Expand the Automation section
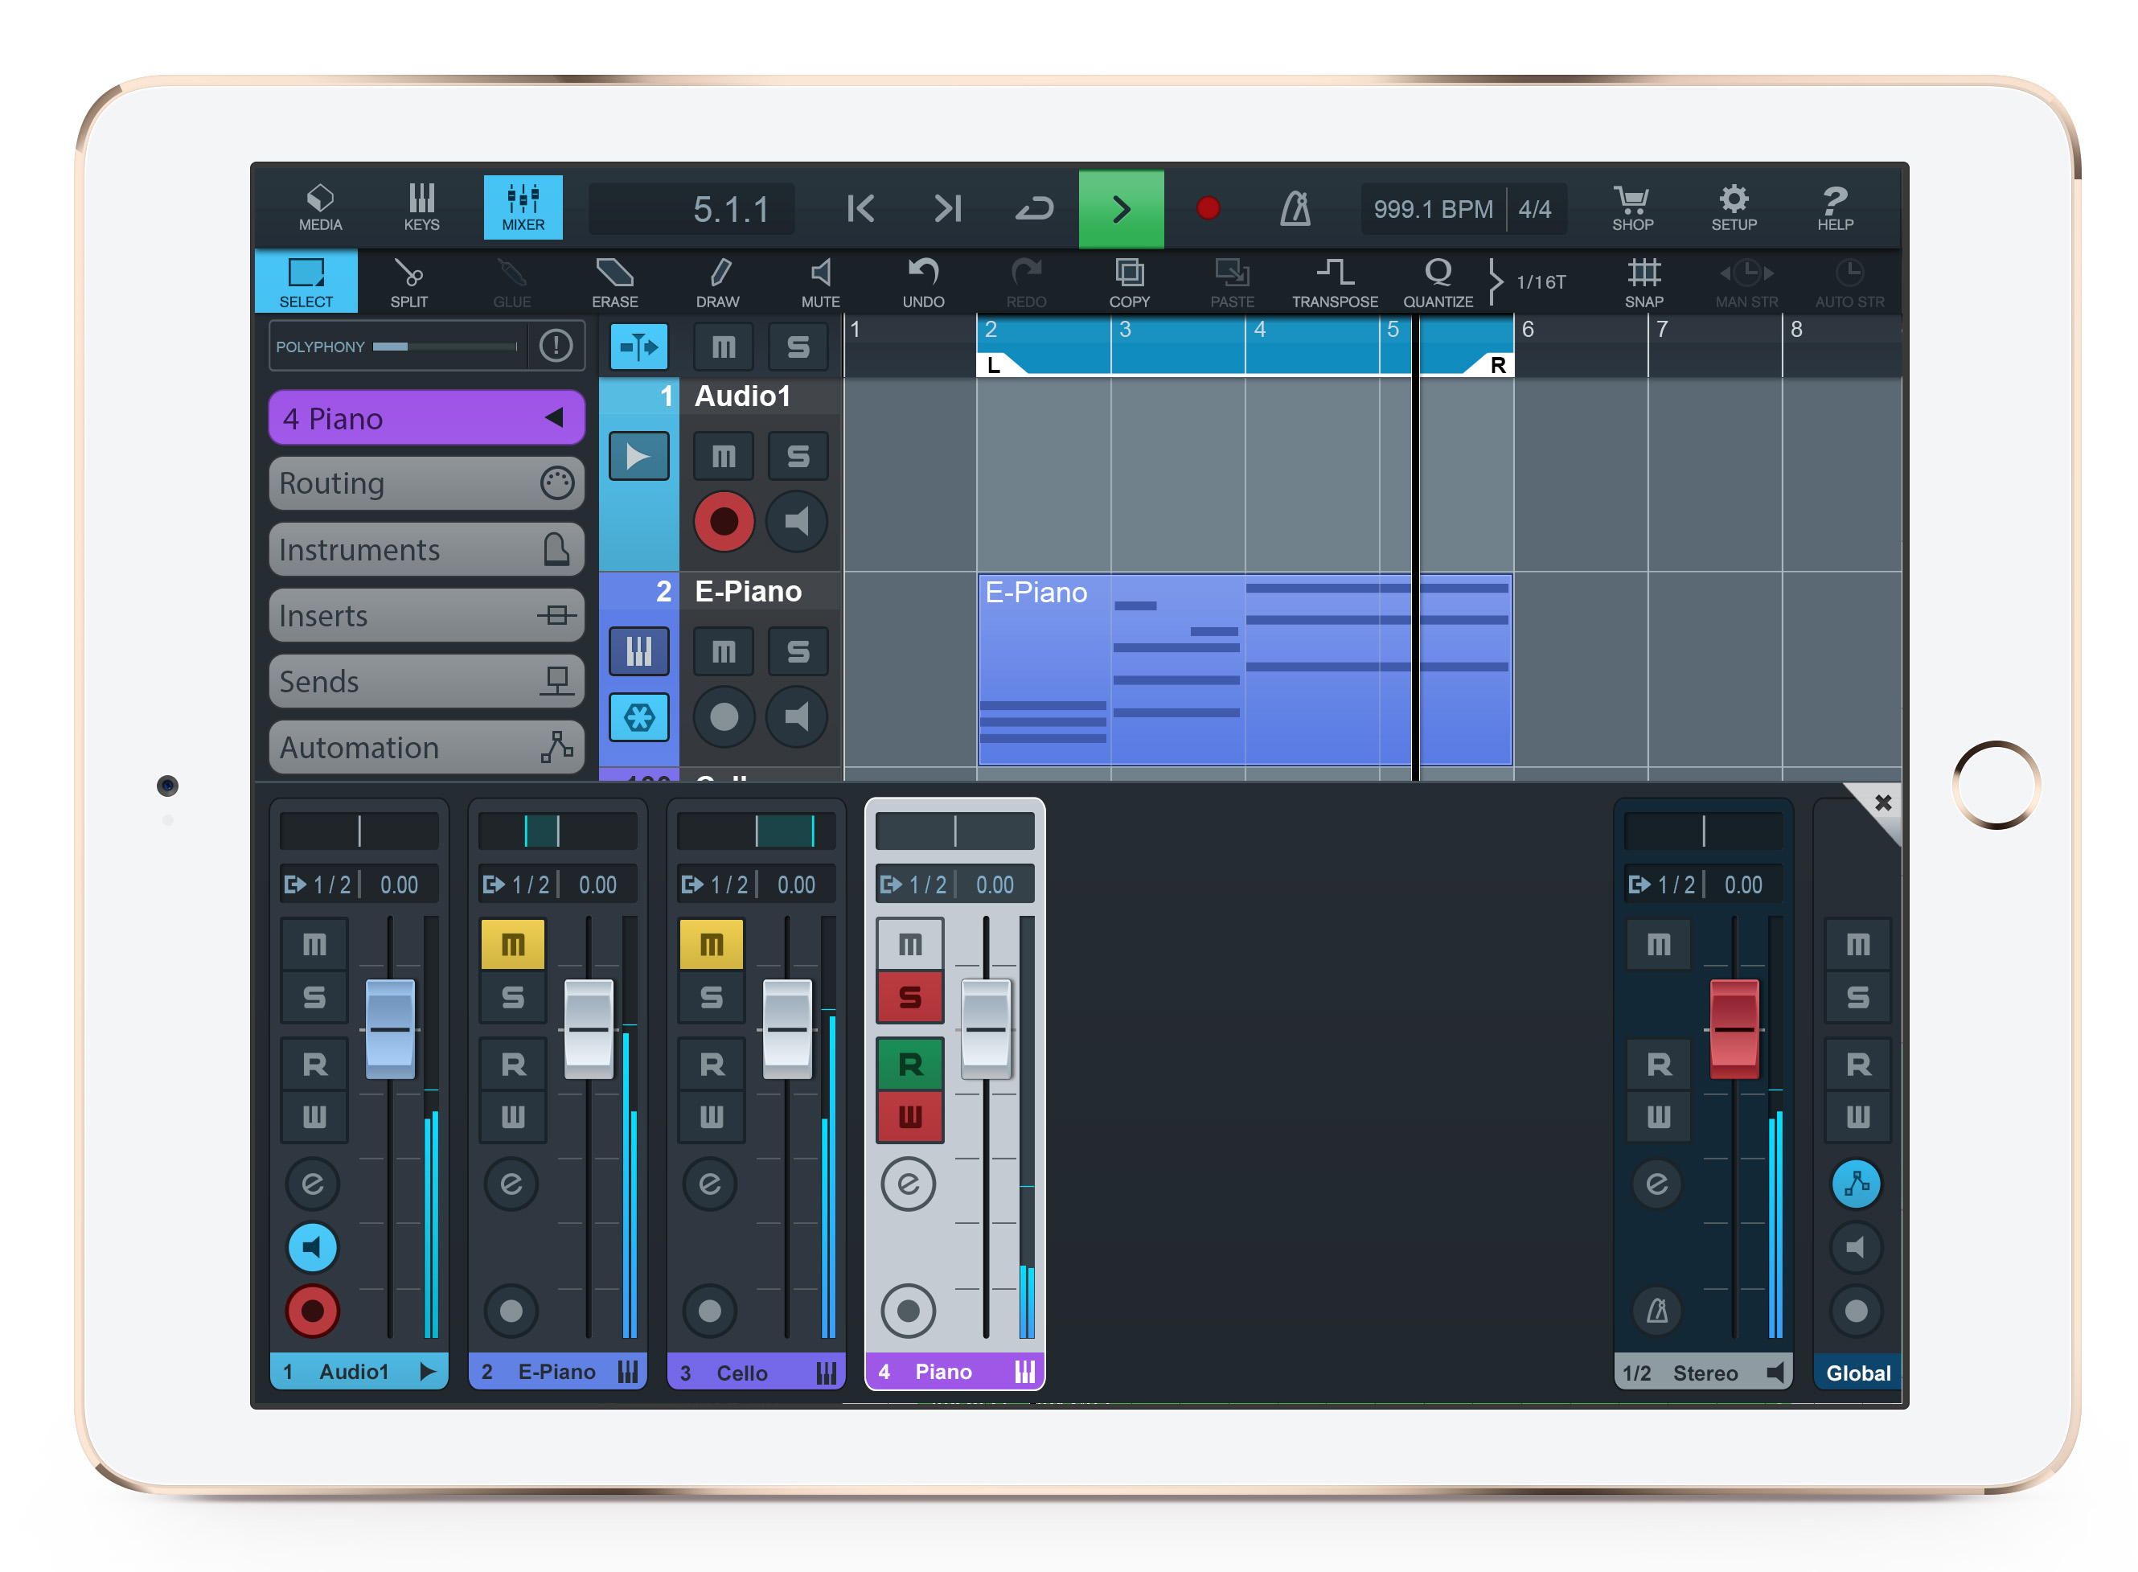This screenshot has width=2138, height=1572. (426, 747)
